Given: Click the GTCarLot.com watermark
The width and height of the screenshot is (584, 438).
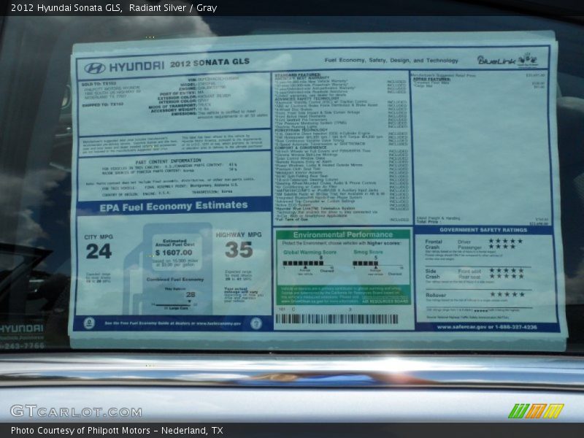Looking at the screenshot, I should [x=76, y=411].
